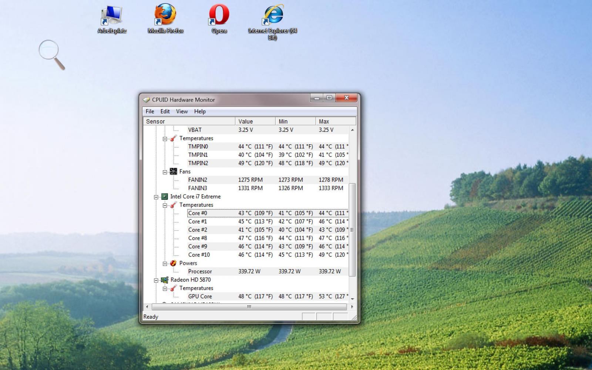Click the Ready status bar text

[151, 317]
